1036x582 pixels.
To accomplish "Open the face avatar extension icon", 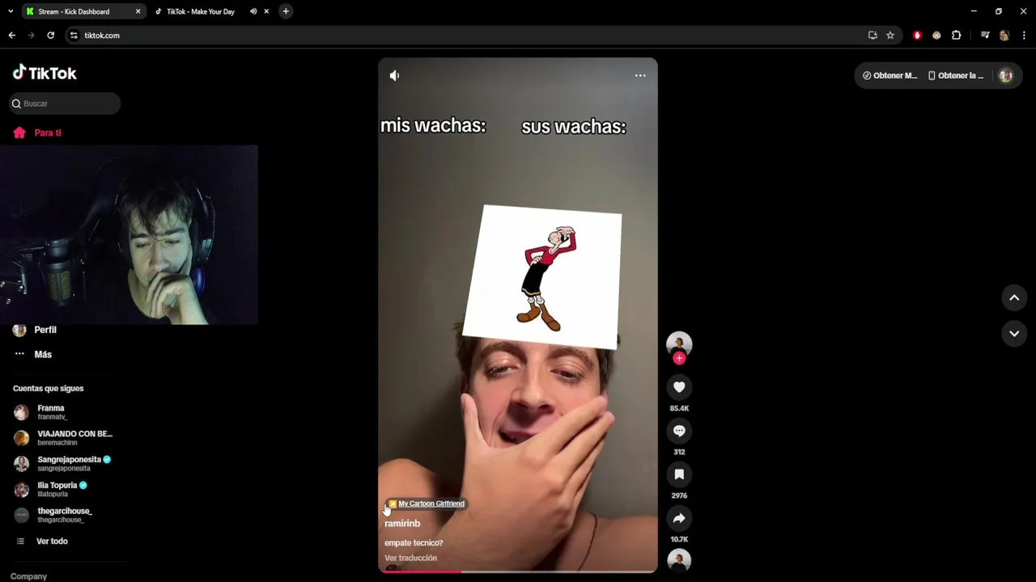I will [x=936, y=36].
